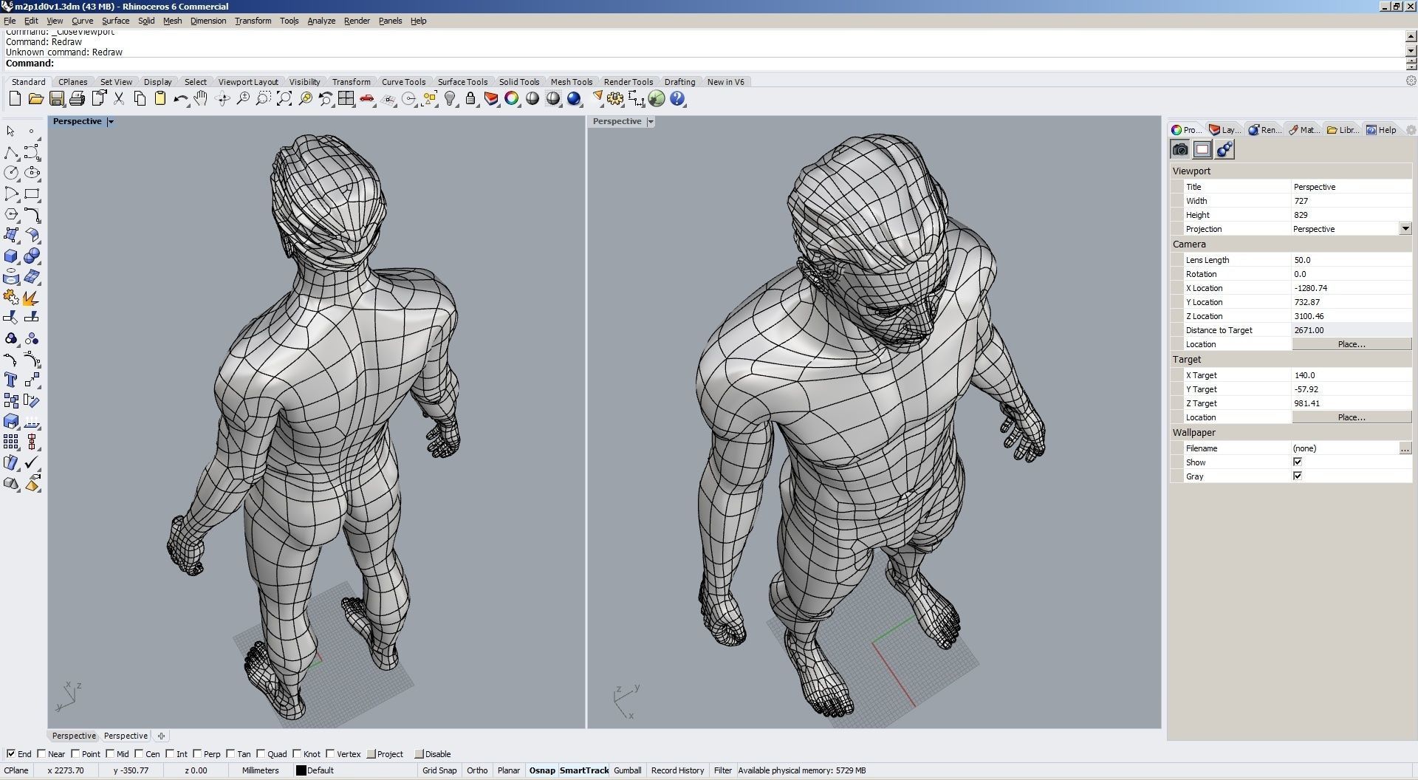This screenshot has height=780, width=1418.
Task: Click the wallpaper Filename browse button
Action: point(1405,448)
